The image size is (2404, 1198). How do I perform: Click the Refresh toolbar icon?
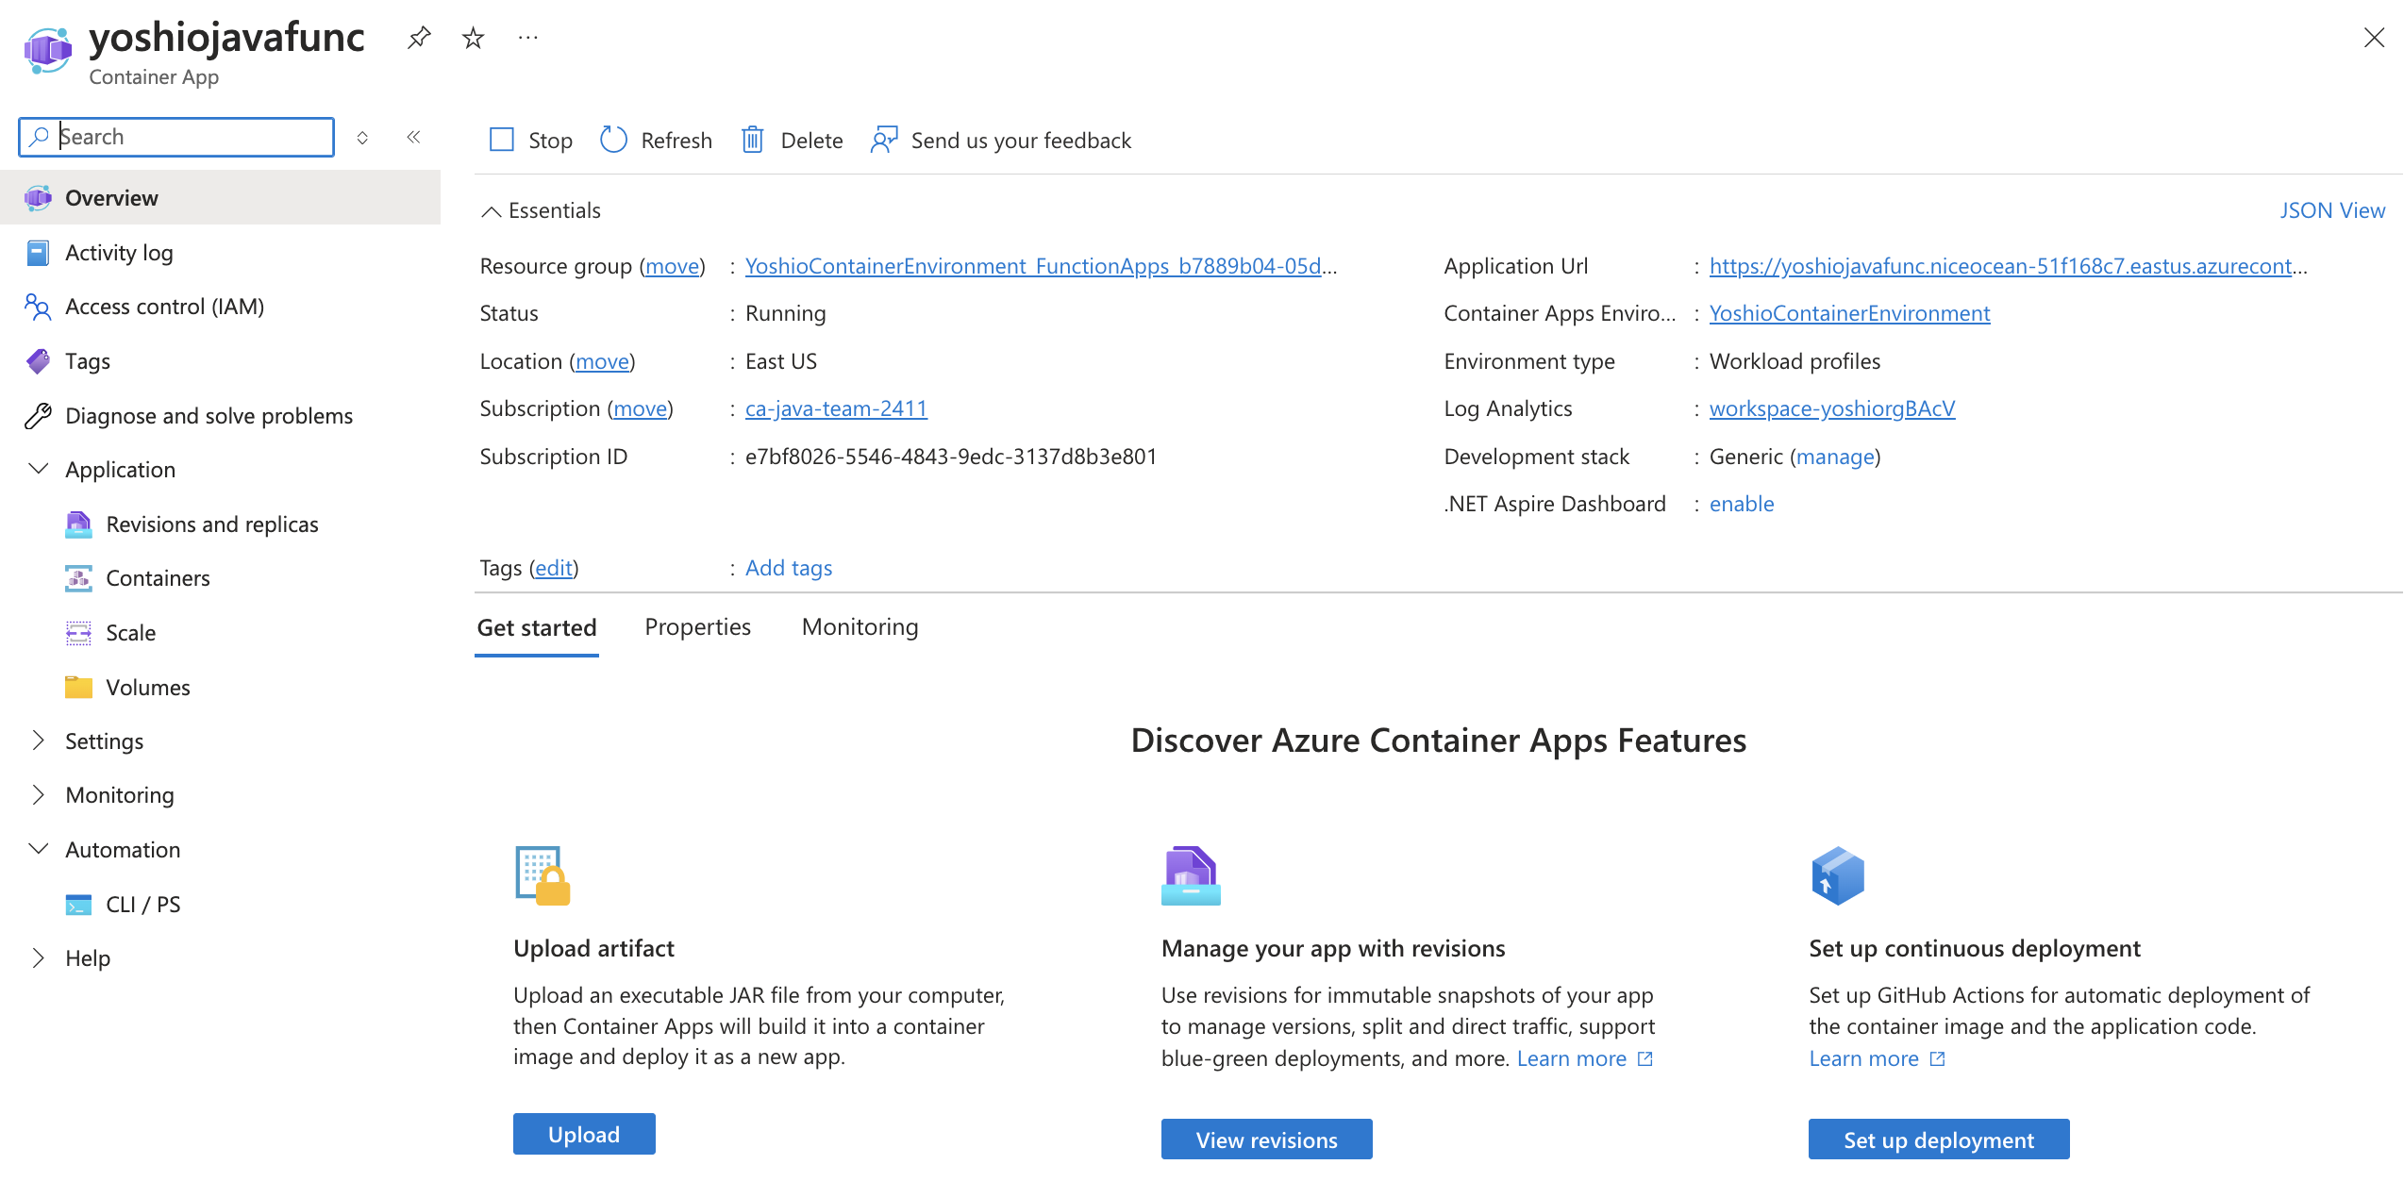tap(613, 140)
